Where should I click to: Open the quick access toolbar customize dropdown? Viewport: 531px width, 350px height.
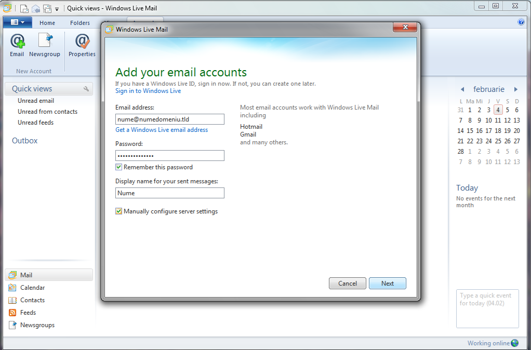tap(57, 9)
